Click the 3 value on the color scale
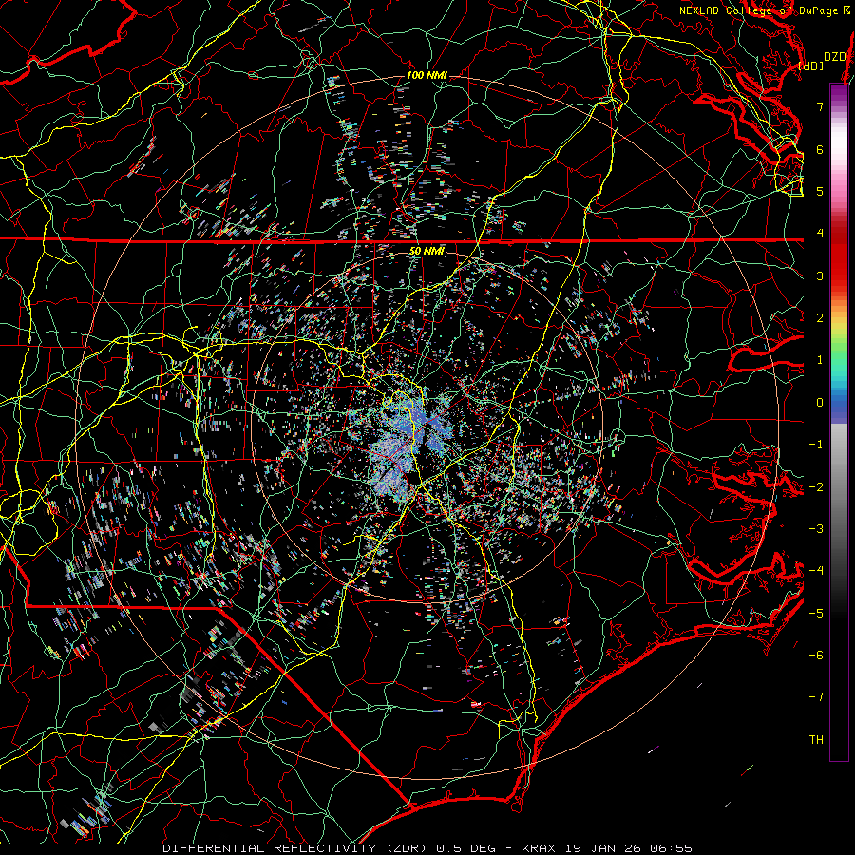Viewport: 855px width, 855px height. (820, 275)
